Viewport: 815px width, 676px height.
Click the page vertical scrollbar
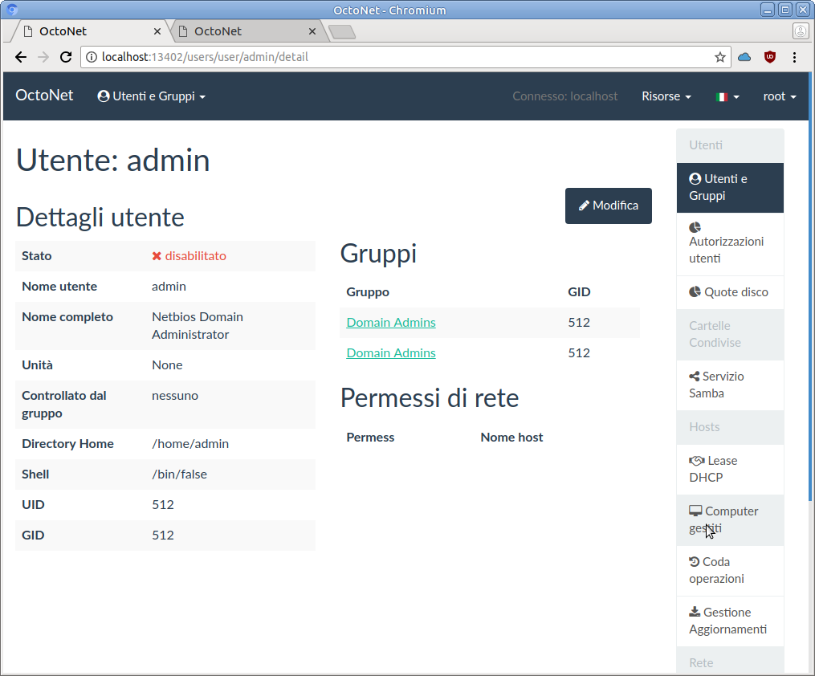[x=811, y=287]
